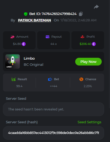Click the Bet ID number text
Image resolution: width=110 pixels, height=142 pixels.
pyautogui.click(x=59, y=14)
